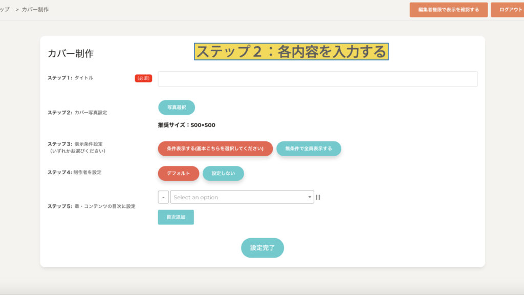Click the カバー制作 breadcrumb item
Image resolution: width=524 pixels, height=295 pixels.
coord(35,10)
